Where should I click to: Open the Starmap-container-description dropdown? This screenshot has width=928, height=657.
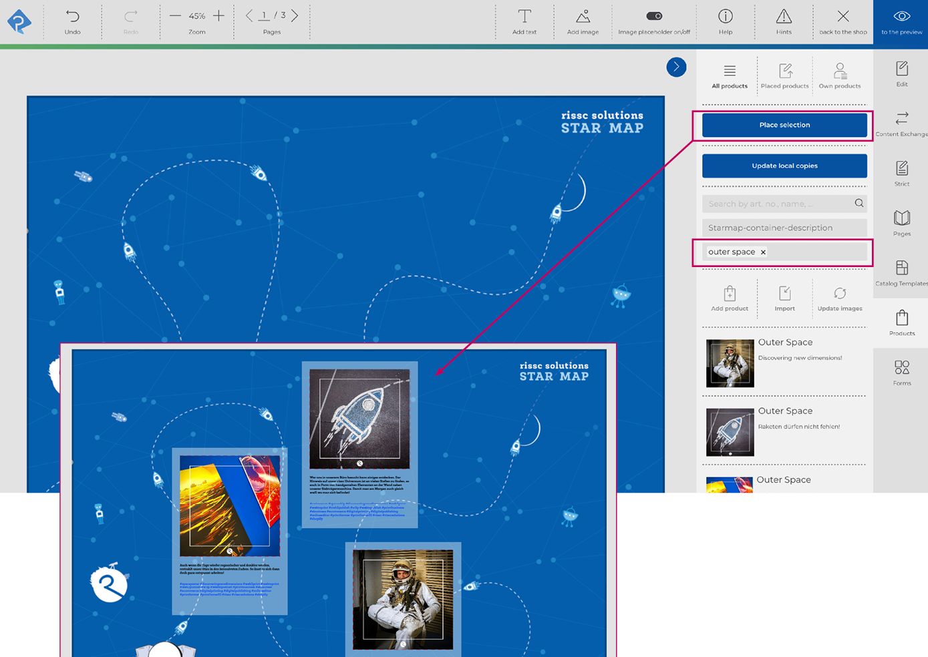pyautogui.click(x=784, y=228)
